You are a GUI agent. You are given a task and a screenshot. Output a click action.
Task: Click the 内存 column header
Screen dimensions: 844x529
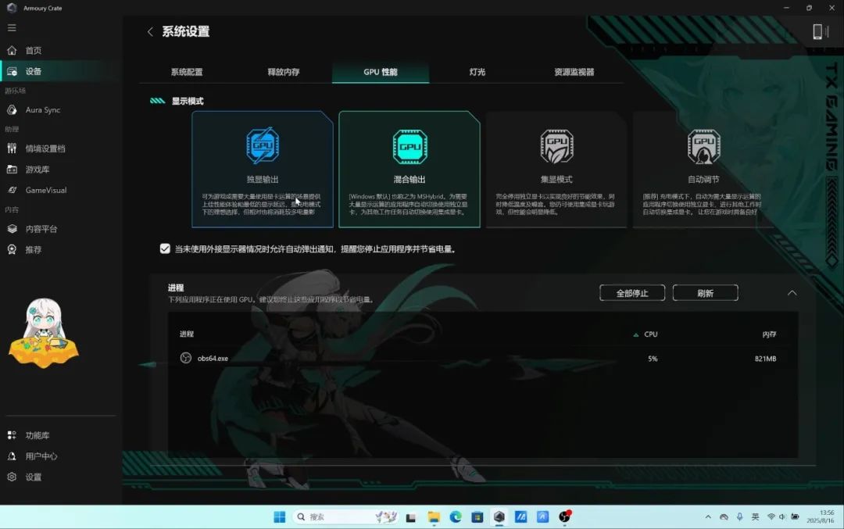[x=769, y=334]
